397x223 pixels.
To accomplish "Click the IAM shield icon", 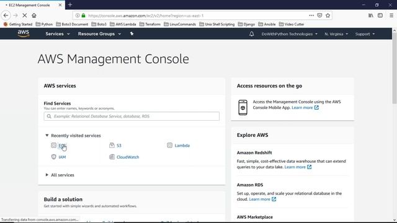I will (54, 157).
